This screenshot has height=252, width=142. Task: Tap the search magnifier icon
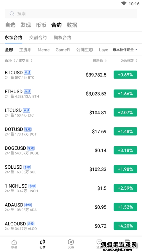12,14
